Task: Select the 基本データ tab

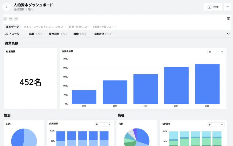Action: (12, 27)
